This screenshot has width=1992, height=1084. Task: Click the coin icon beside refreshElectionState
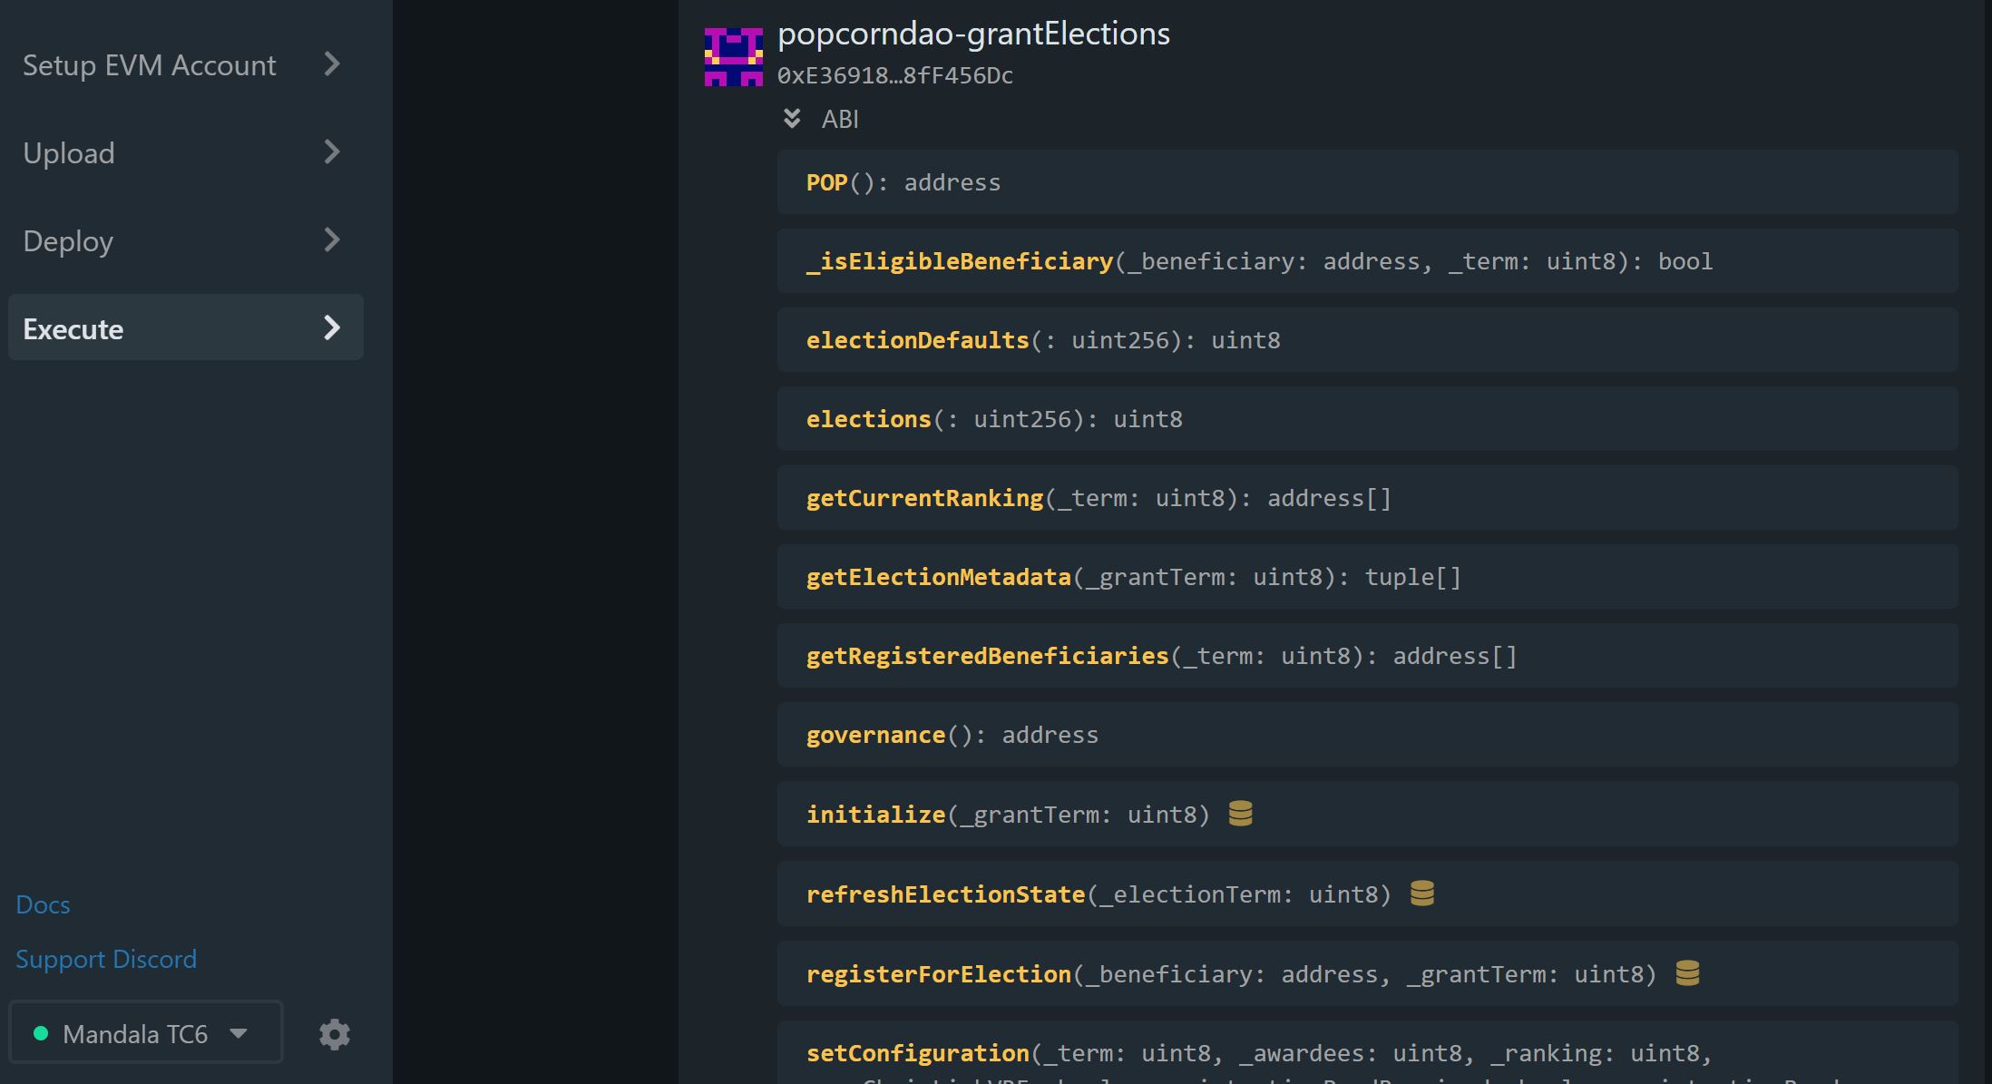1422,894
